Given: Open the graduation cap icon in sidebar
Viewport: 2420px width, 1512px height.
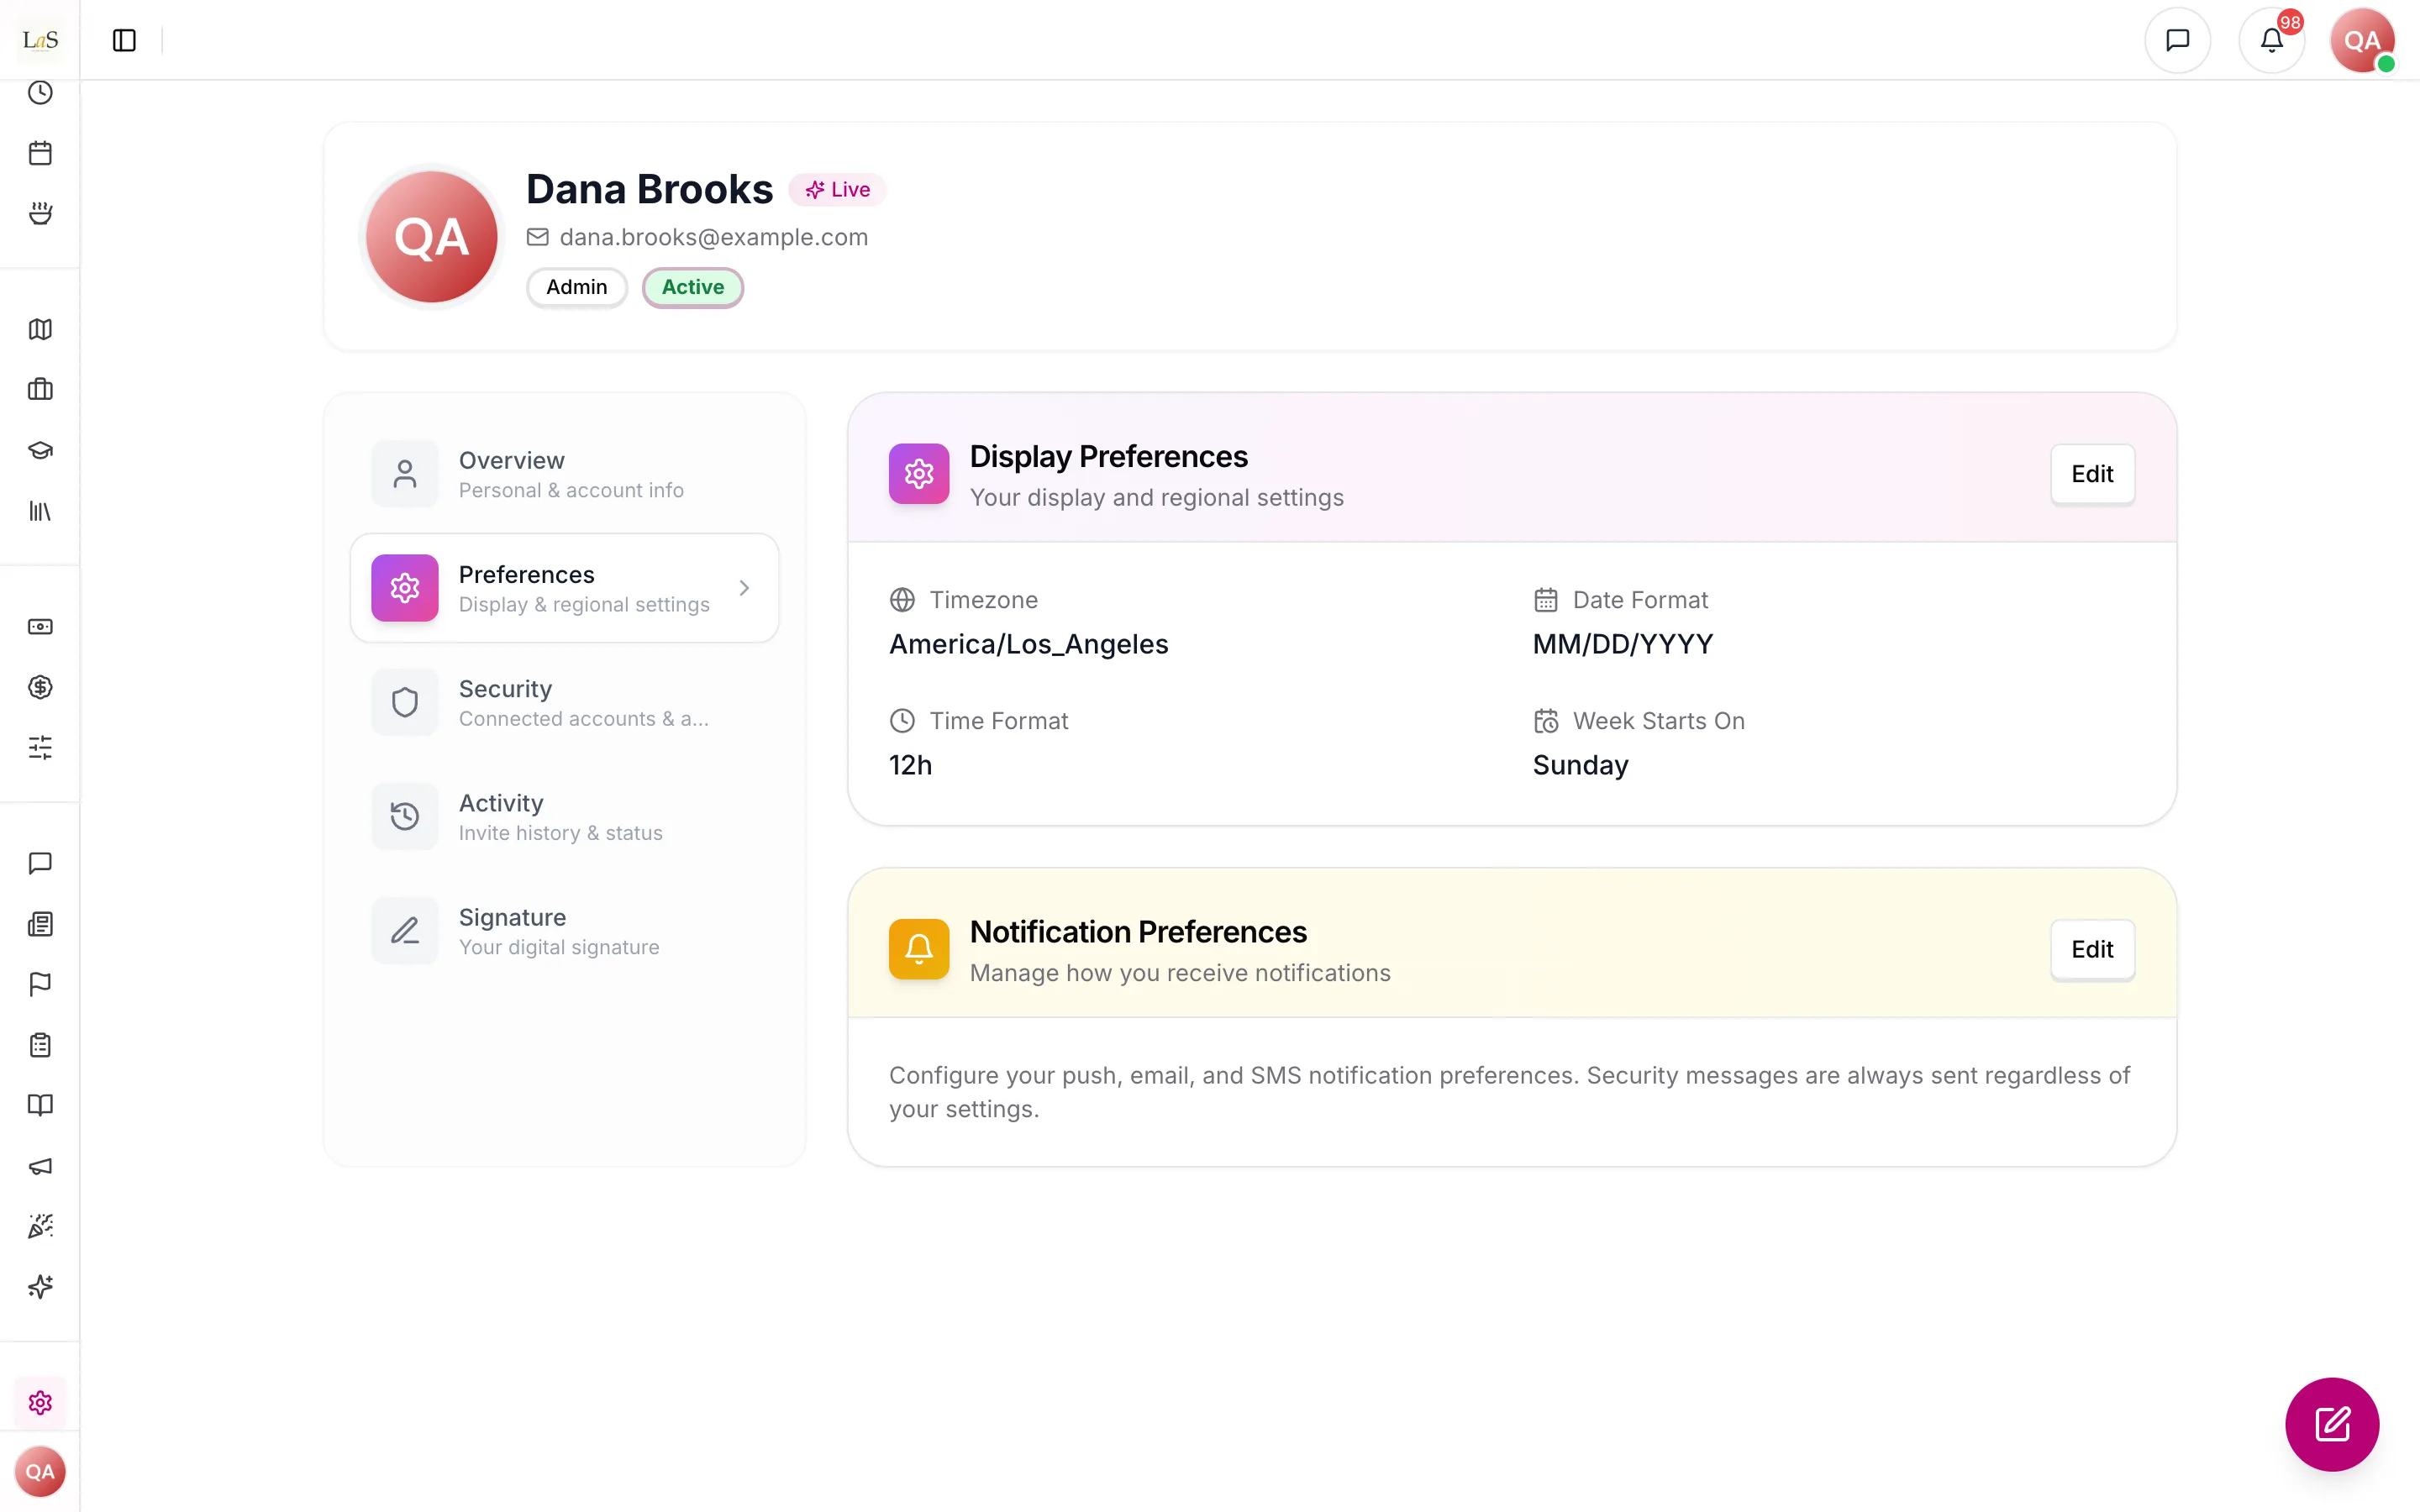Looking at the screenshot, I should click(x=40, y=450).
